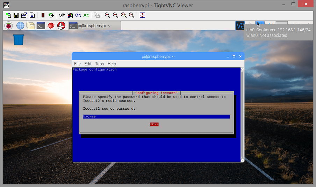Screen dimensions: 316x187
Task: Click the terminal scrollbar up arrow
Action: 242,69
